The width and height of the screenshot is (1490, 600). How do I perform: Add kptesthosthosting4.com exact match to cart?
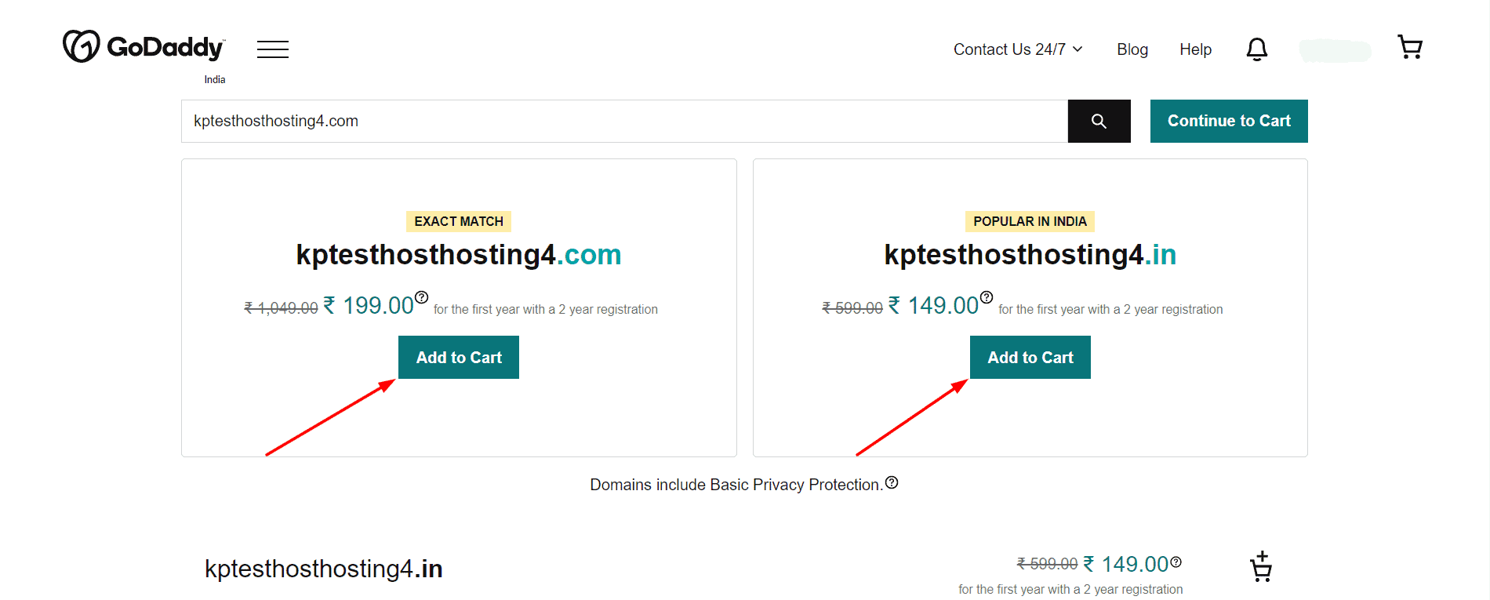(x=459, y=358)
